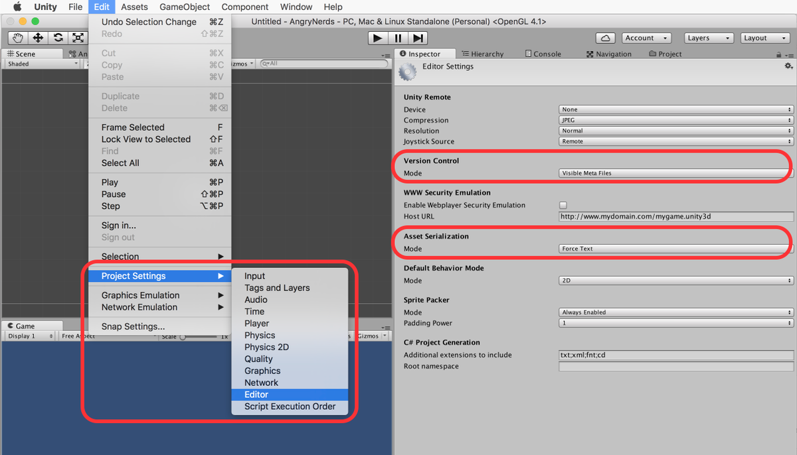Open Default Behavior Mode dropdown
The image size is (797, 455).
676,281
